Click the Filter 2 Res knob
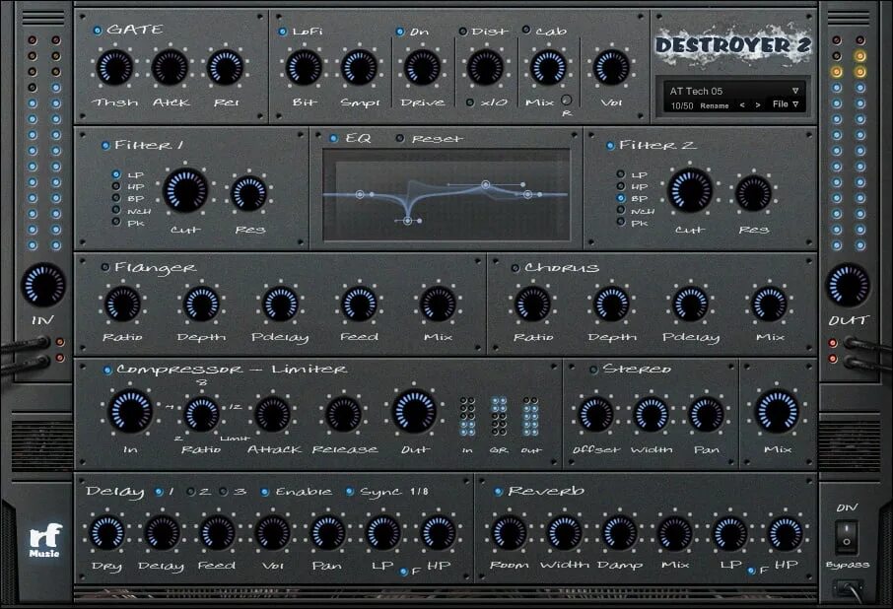Viewport: 893px width, 609px height. click(x=753, y=192)
